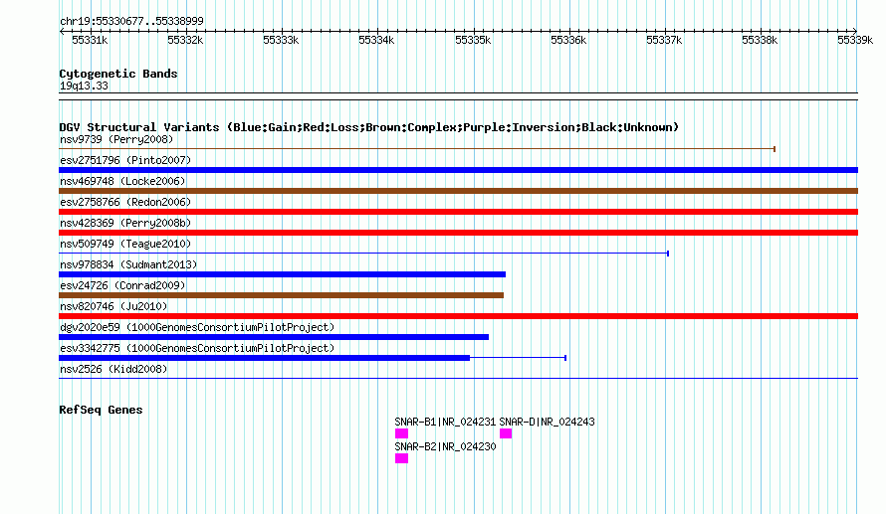The image size is (886, 514).
Task: Click the nsv469748 (Locke2006) label
Action: pyautogui.click(x=122, y=181)
